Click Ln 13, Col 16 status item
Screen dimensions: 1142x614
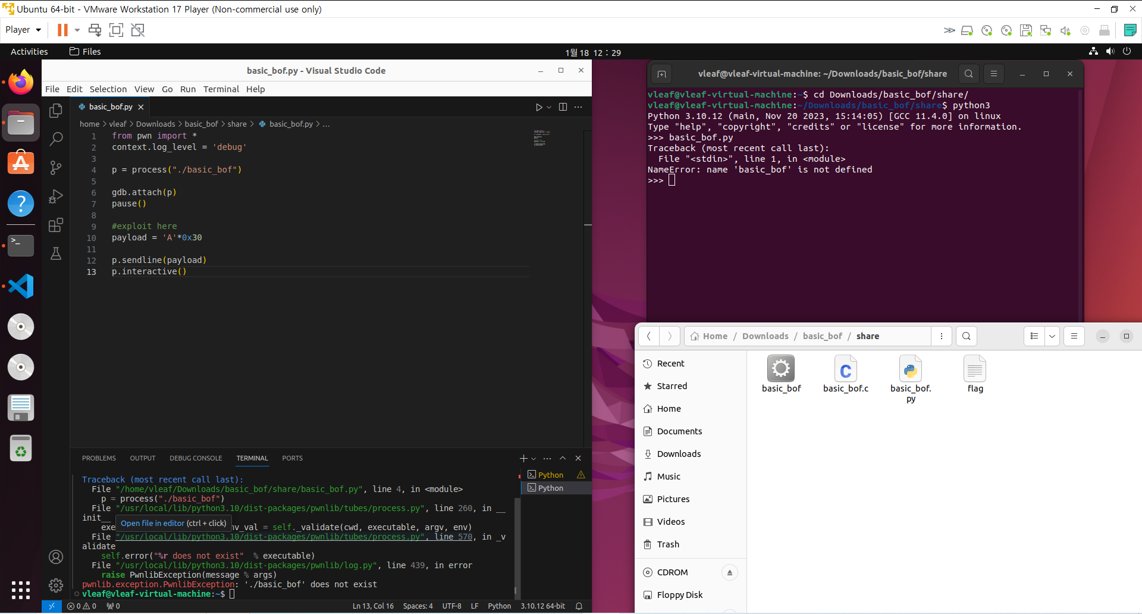pyautogui.click(x=373, y=606)
